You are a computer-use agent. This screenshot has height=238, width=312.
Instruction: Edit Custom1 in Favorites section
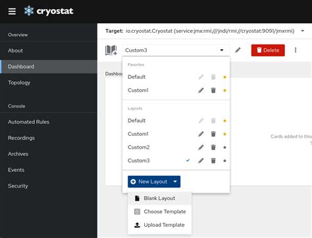click(201, 90)
